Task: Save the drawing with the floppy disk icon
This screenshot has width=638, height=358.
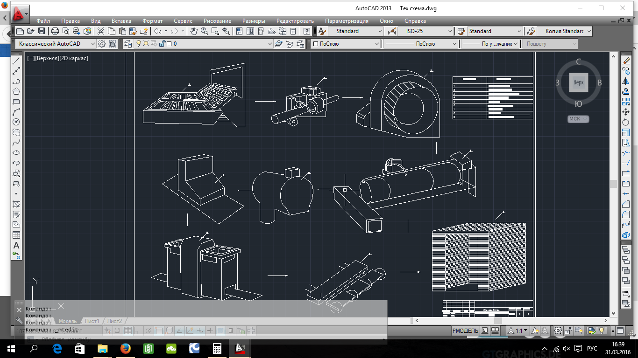Action: 42,31
